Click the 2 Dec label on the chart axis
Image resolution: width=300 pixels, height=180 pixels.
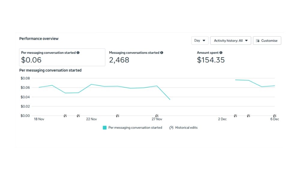pos(222,119)
